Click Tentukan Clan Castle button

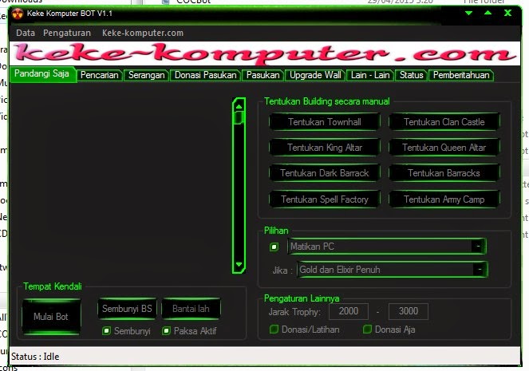[x=444, y=122]
